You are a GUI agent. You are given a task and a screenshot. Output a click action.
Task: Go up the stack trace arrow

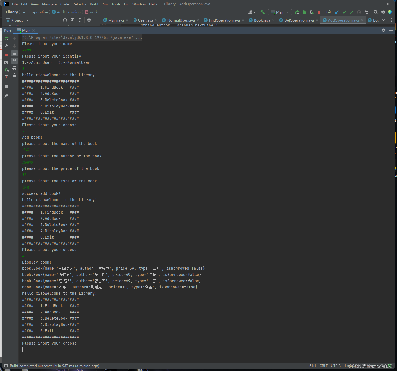[x=14, y=39]
